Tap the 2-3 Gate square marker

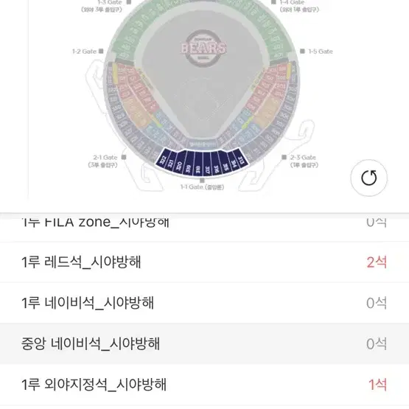pos(284,157)
